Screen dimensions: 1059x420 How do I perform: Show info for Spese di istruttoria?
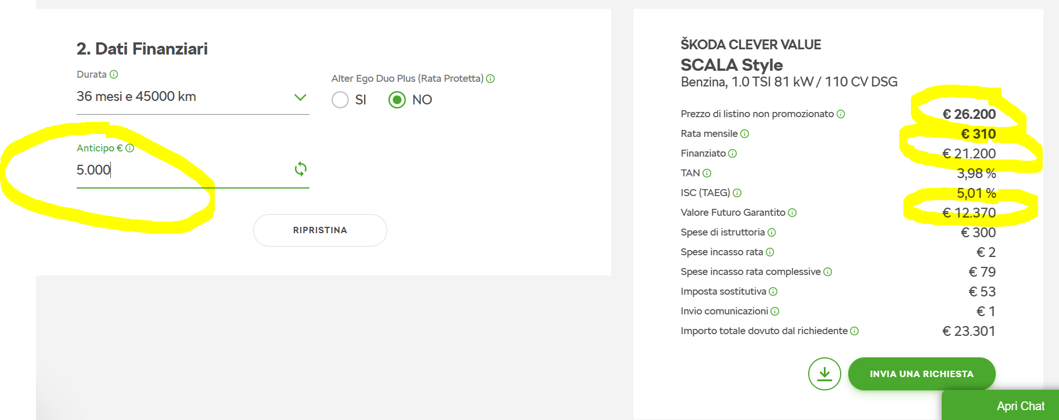tap(772, 233)
